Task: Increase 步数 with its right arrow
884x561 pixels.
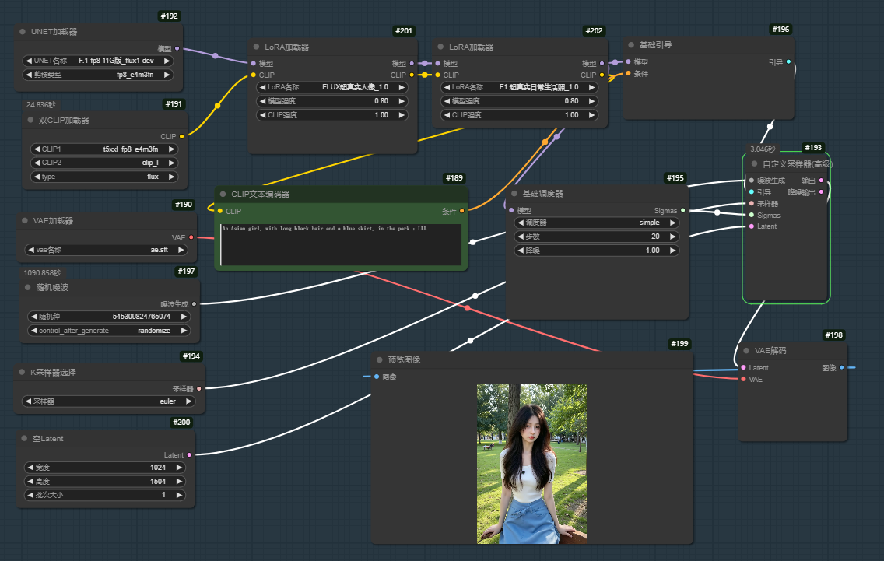Action: click(x=673, y=237)
